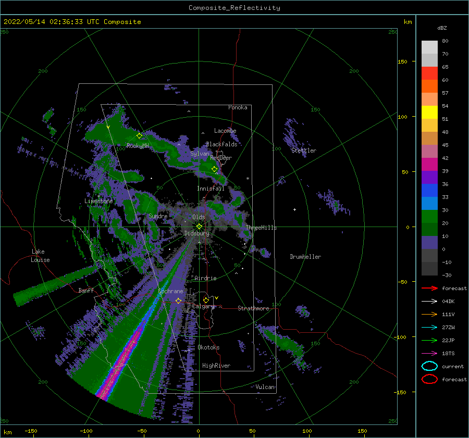Image resolution: width=469 pixels, height=438 pixels.
Task: Click the Vulcan city label
Action: pyautogui.click(x=265, y=387)
